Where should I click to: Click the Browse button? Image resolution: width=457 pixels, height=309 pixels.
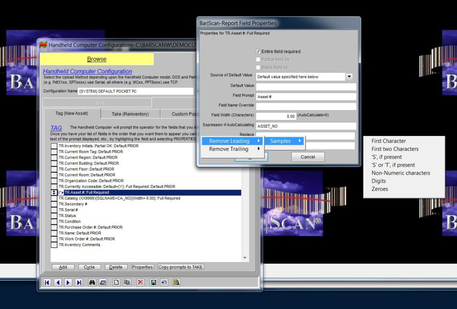[x=97, y=59]
